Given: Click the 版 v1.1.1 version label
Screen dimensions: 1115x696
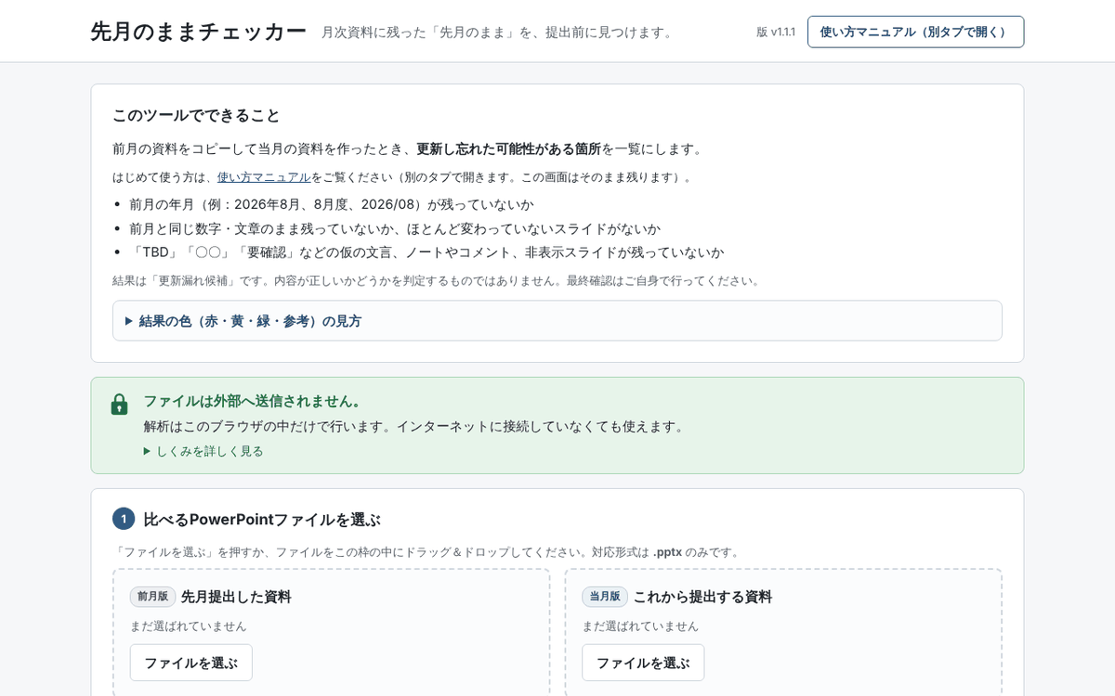Looking at the screenshot, I should click(776, 32).
